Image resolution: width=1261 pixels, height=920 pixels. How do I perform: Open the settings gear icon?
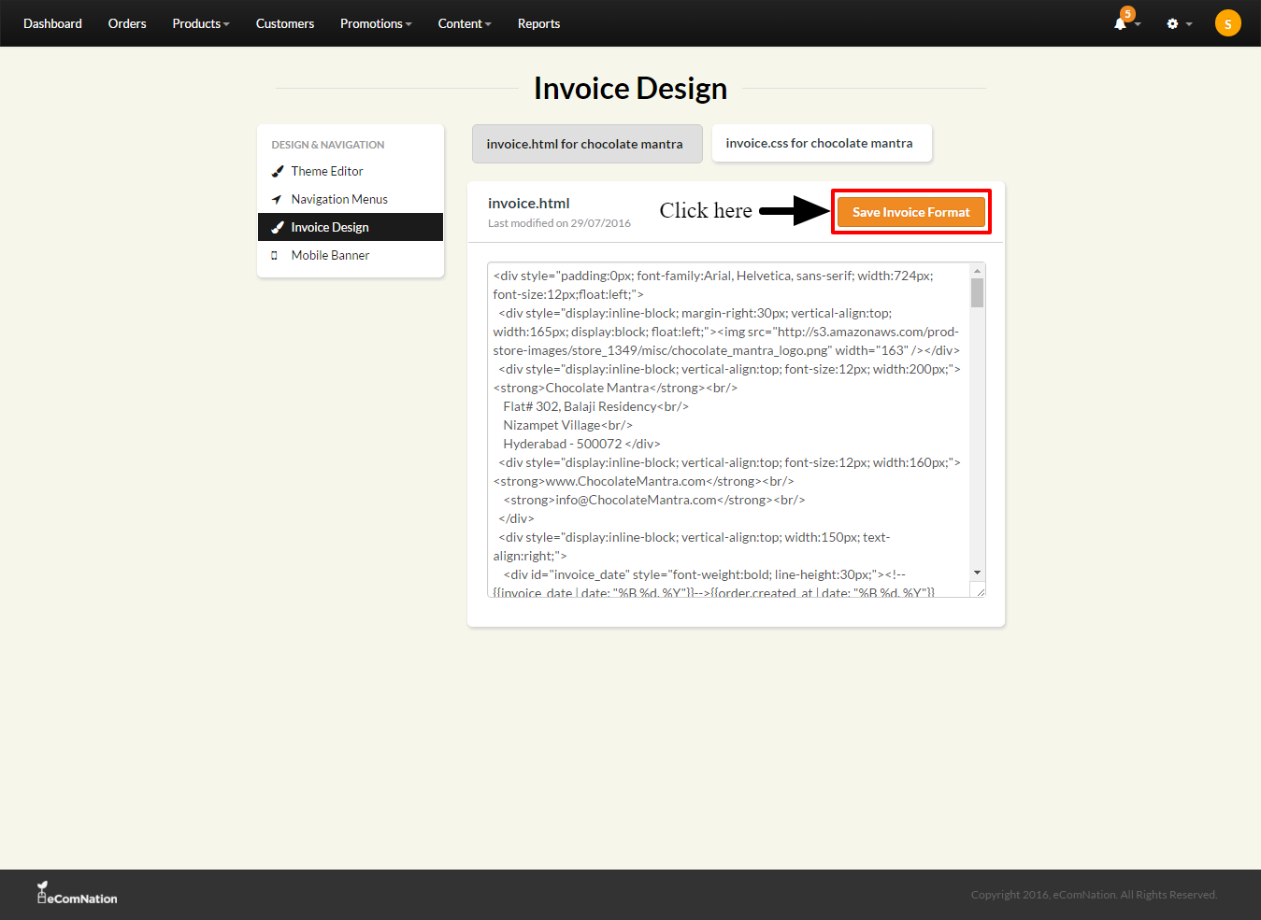[x=1172, y=23]
